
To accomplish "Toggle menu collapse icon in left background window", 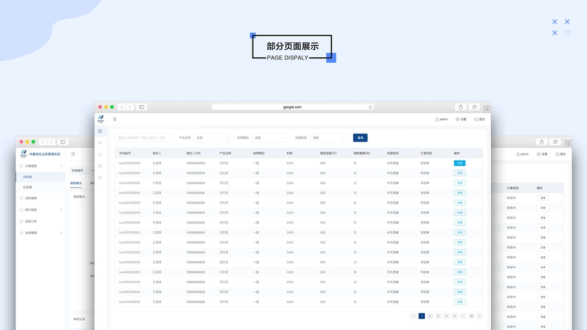I will click(x=73, y=154).
